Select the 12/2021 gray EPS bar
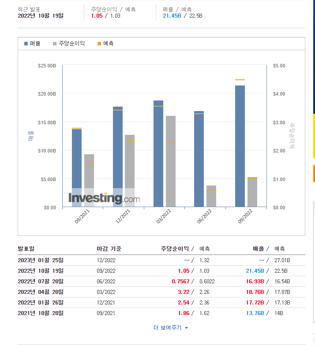Screen dimensions: 315x345 130,171
